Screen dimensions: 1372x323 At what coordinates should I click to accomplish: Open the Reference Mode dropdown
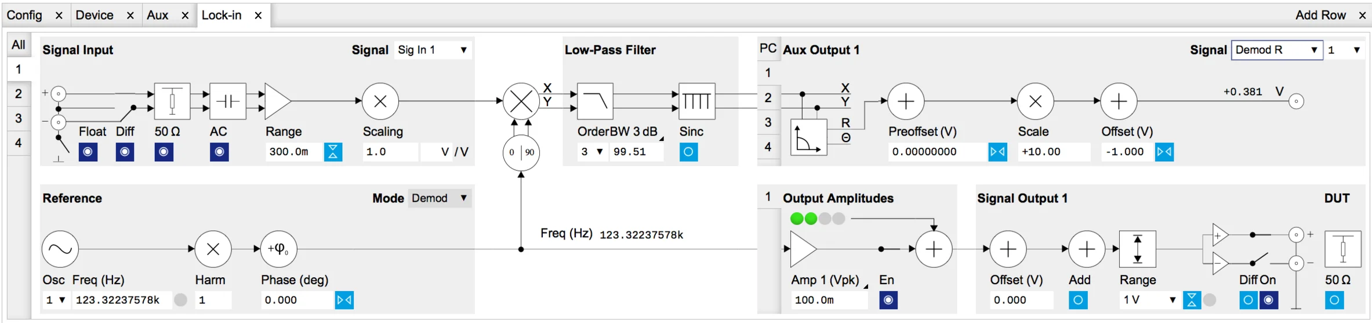[x=440, y=198]
